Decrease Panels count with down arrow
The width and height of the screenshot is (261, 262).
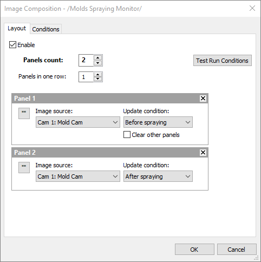[97, 63]
